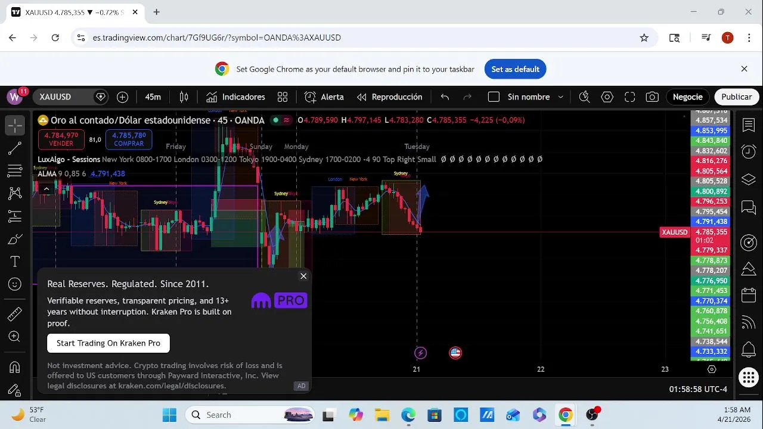Open File Explorer from the taskbar
The height and width of the screenshot is (429, 763).
[381, 415]
